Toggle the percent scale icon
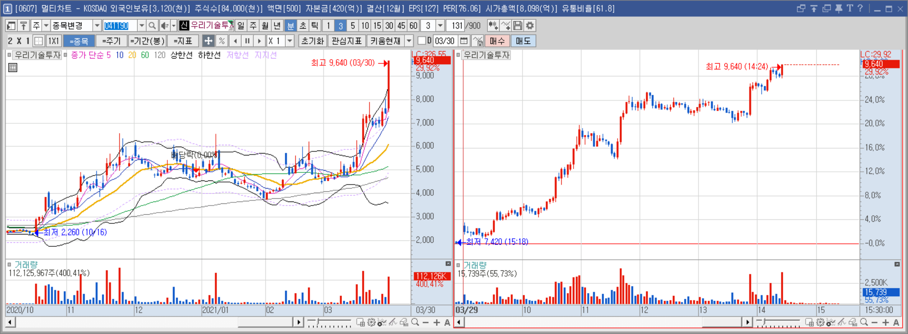 pos(221,41)
